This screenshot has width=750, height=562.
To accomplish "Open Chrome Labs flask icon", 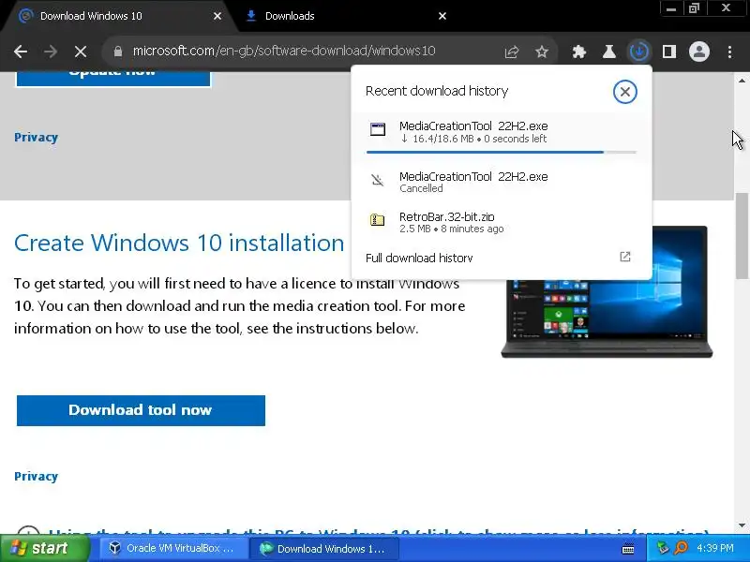I will pos(608,52).
